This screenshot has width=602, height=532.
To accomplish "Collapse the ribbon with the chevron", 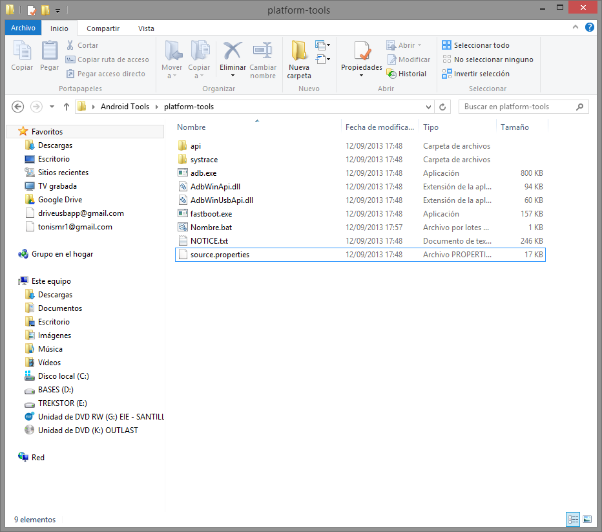I will point(576,28).
